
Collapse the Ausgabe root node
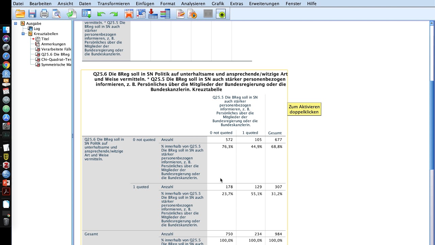tap(16, 23)
